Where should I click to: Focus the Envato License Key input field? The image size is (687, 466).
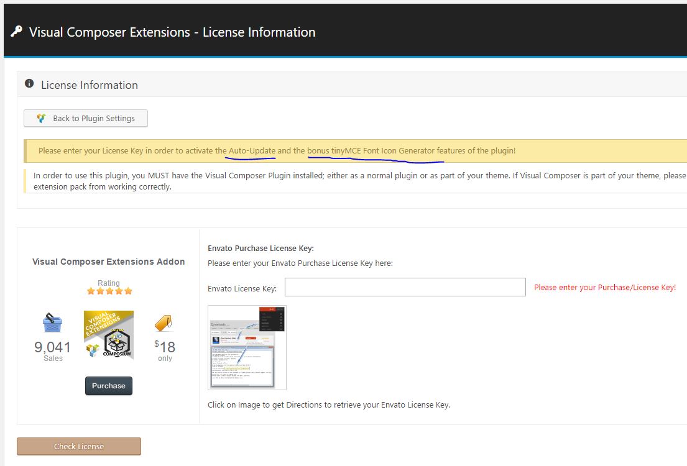click(405, 287)
